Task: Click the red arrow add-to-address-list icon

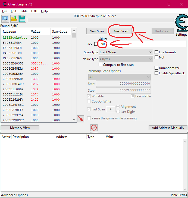Action: click(x=81, y=119)
